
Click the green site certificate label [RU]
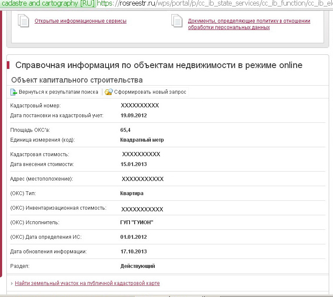(x=48, y=3)
